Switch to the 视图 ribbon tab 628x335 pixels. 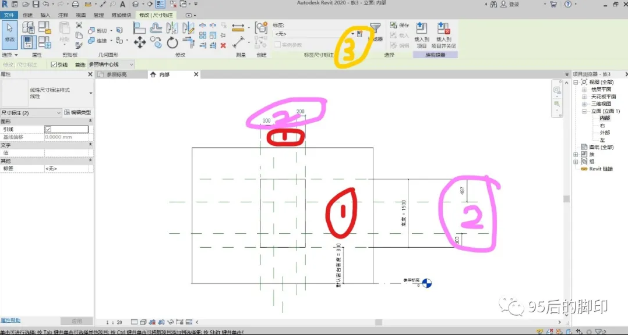click(81, 15)
